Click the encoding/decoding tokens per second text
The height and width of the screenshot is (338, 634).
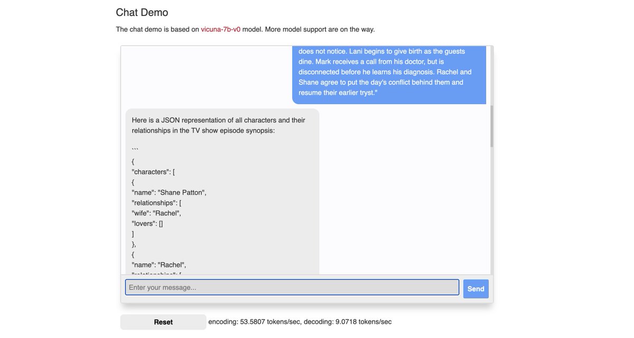300,322
